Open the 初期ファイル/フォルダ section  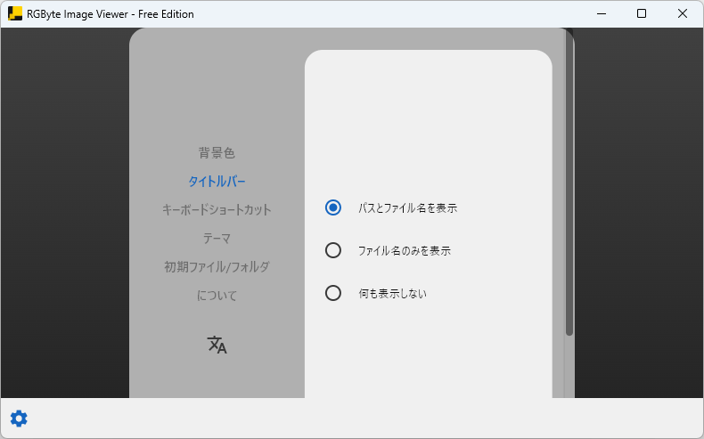pyautogui.click(x=217, y=267)
